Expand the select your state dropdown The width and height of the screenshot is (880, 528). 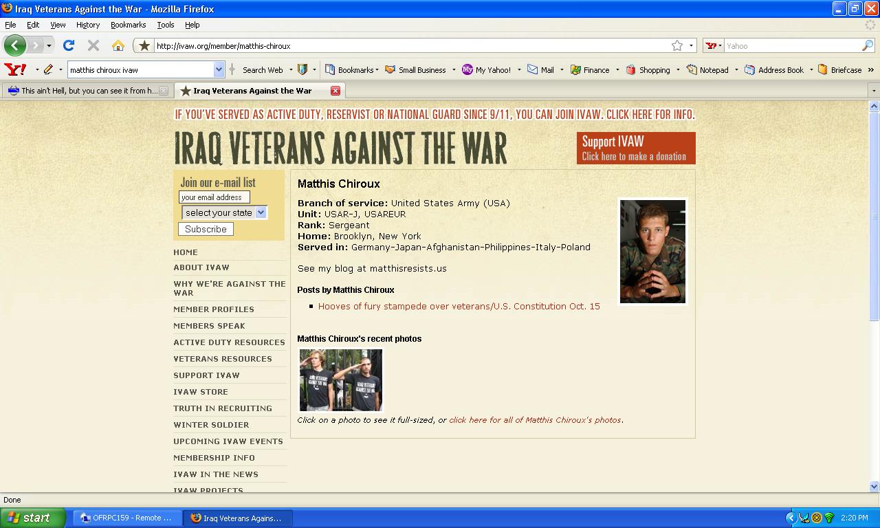(261, 212)
